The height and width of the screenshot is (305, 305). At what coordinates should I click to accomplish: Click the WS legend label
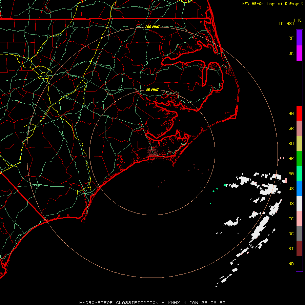[x=291, y=188]
